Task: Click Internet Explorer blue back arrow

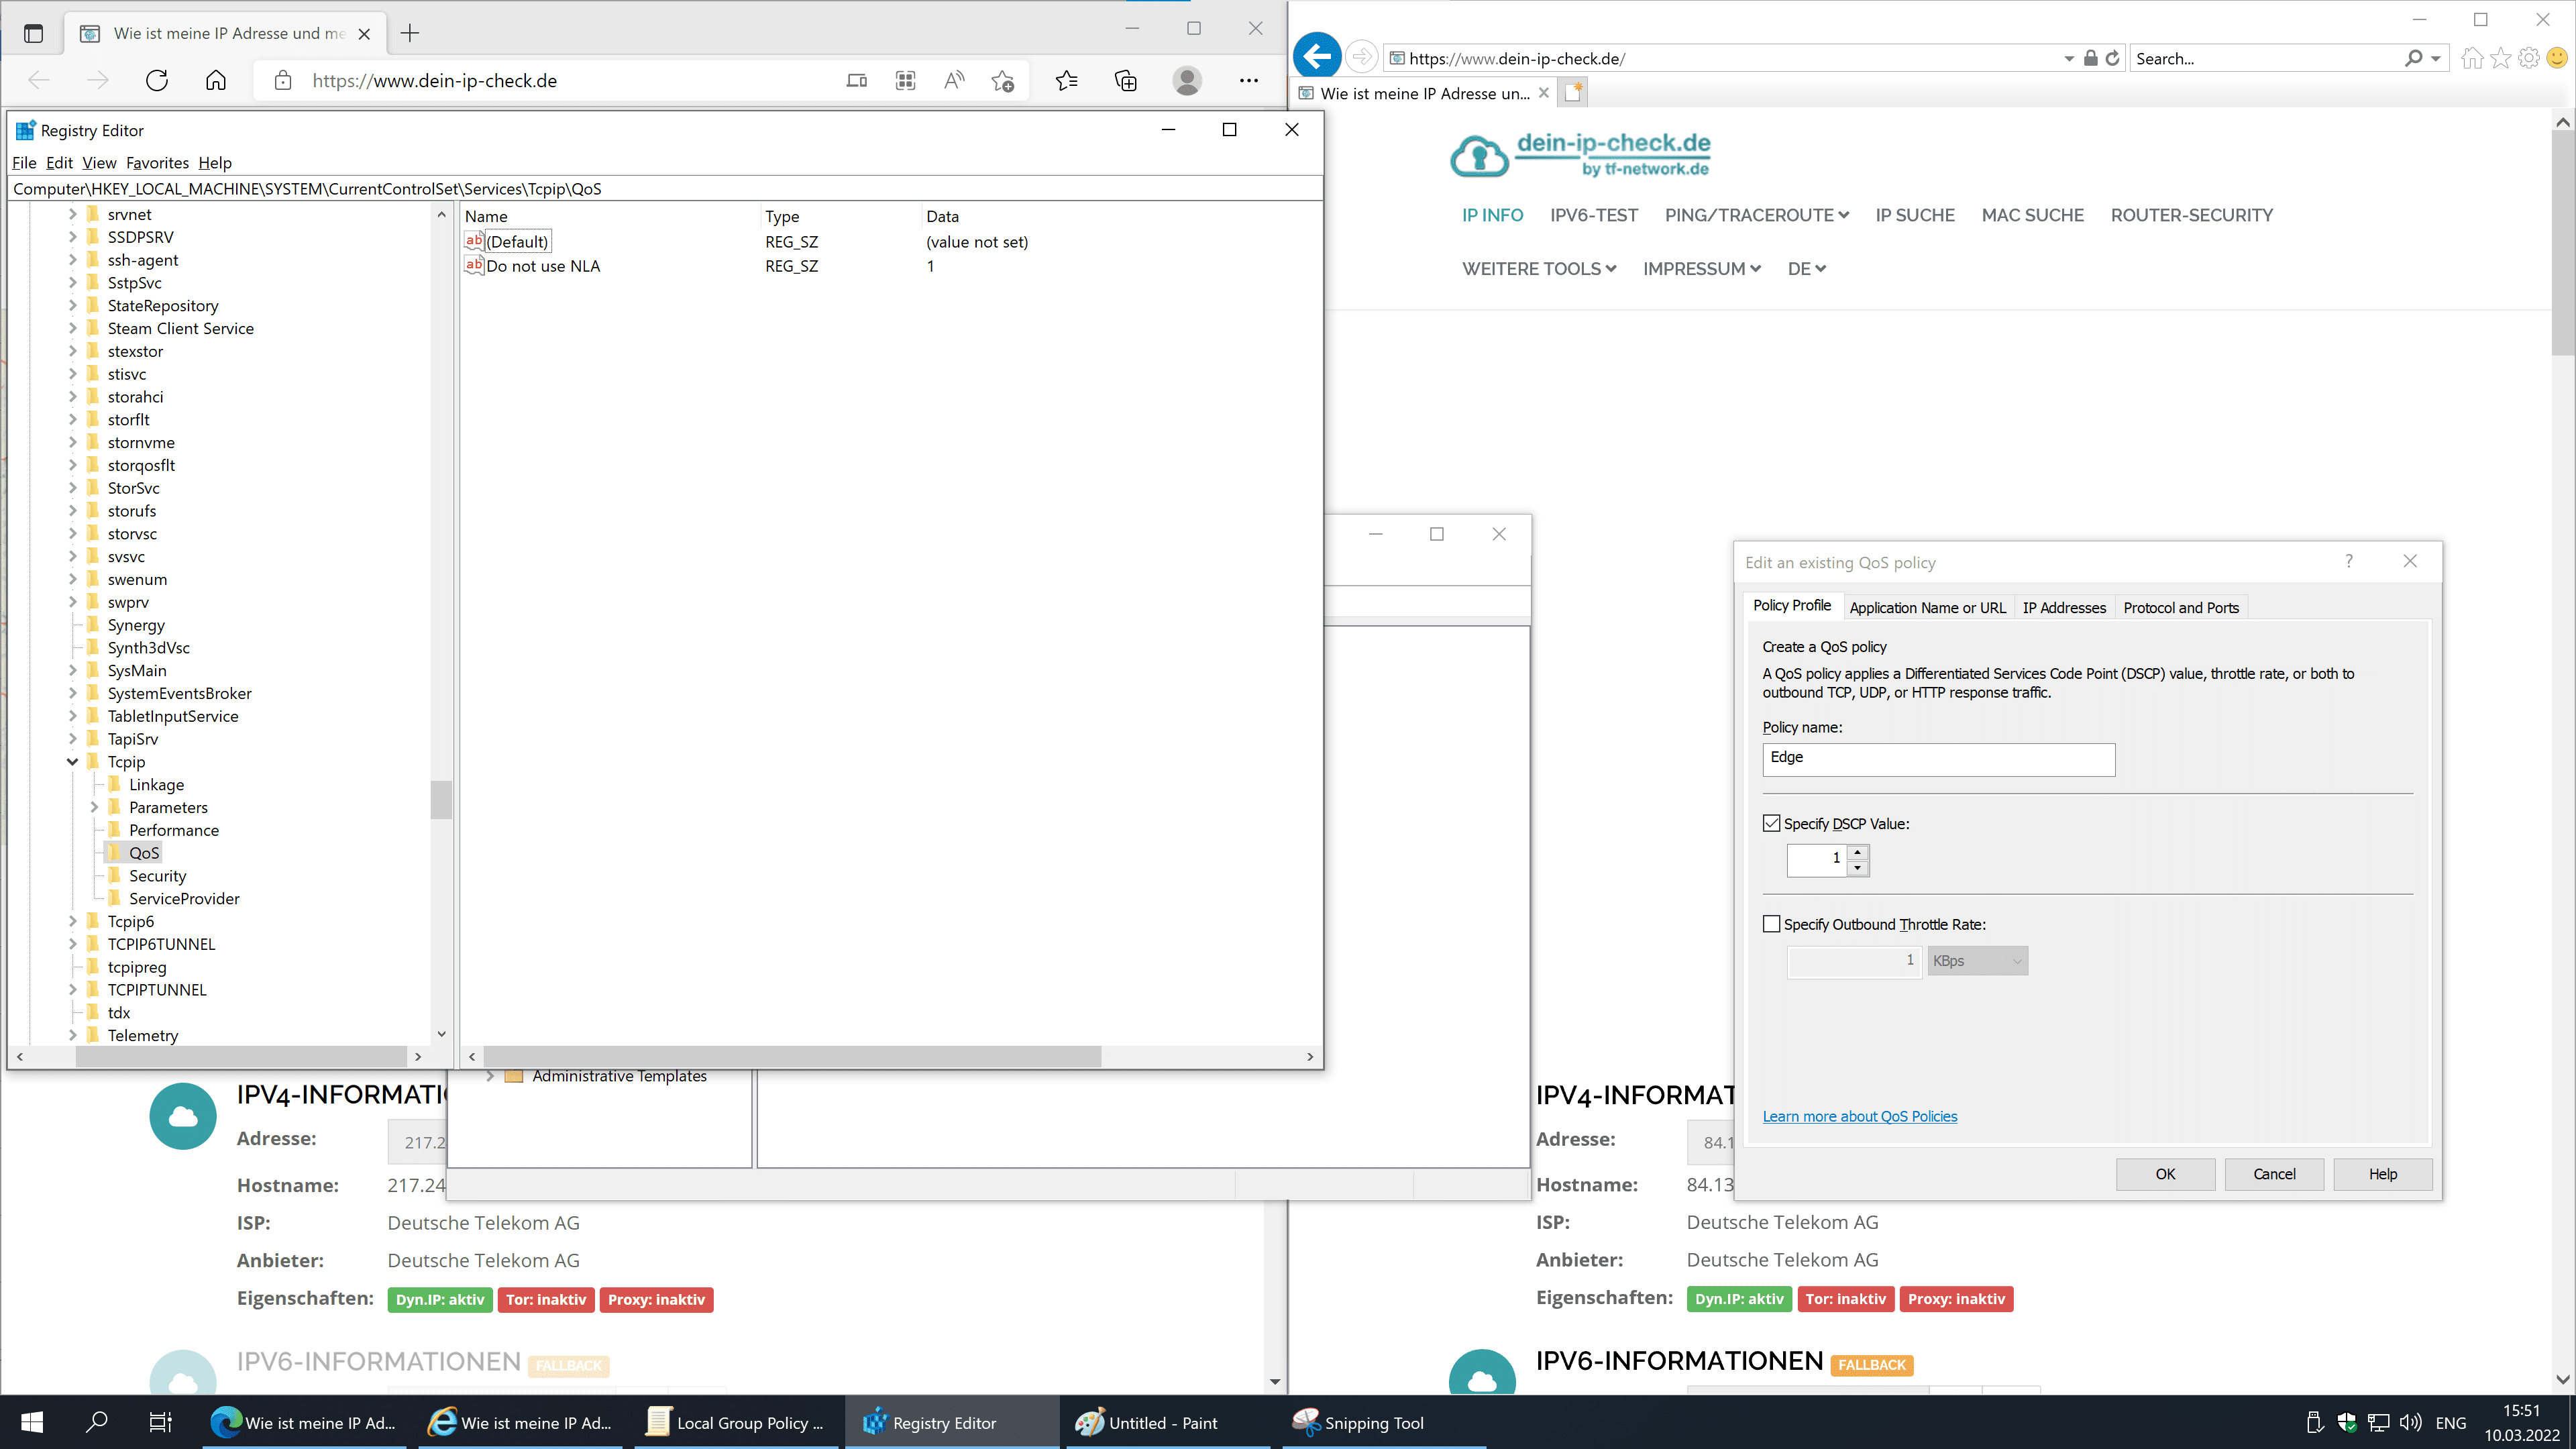Action: point(1317,57)
